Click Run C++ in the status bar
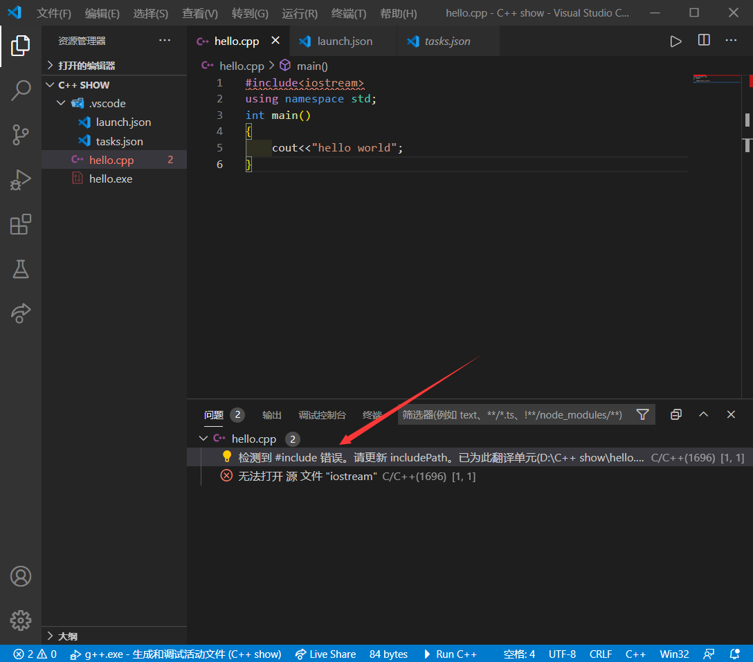The image size is (753, 662). coord(451,654)
